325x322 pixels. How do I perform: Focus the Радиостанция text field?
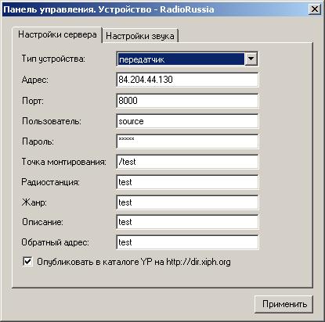[x=187, y=182]
